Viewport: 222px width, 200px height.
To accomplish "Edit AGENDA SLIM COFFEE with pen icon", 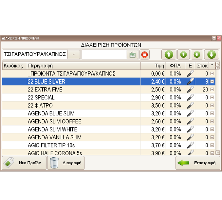I will click(x=190, y=121).
